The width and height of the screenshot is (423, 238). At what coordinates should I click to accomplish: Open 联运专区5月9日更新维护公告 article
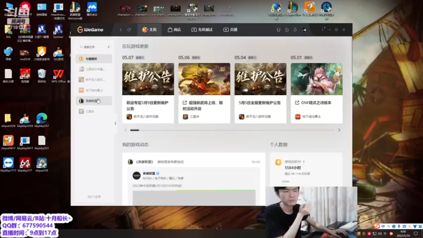148,105
